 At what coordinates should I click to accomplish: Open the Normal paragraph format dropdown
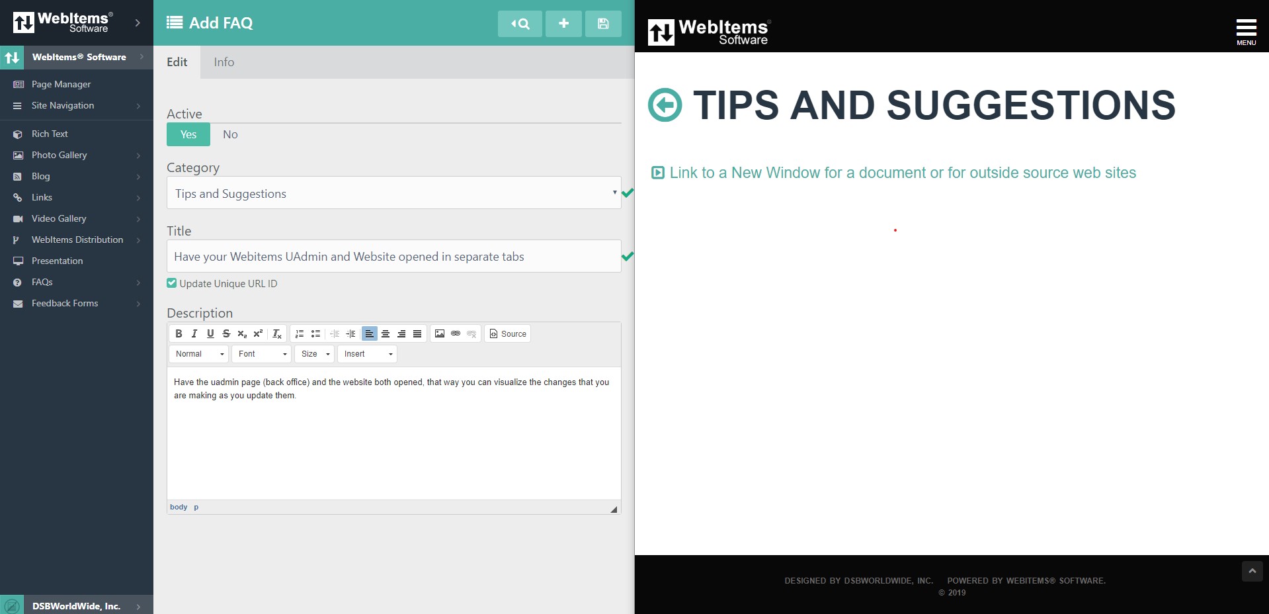pyautogui.click(x=199, y=354)
